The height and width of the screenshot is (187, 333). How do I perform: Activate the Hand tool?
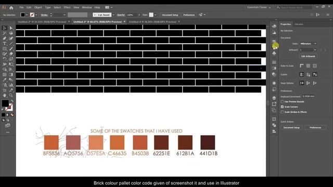click(x=4, y=96)
